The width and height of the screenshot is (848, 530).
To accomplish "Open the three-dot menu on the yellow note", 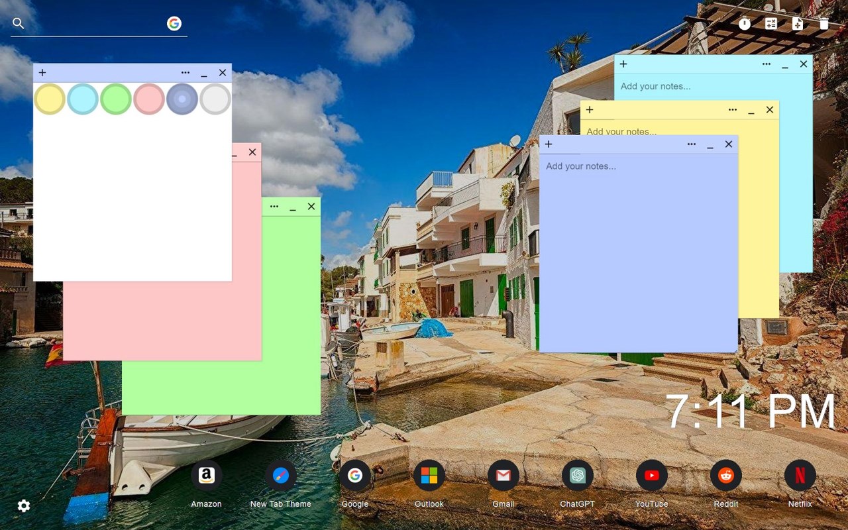I will [733, 110].
